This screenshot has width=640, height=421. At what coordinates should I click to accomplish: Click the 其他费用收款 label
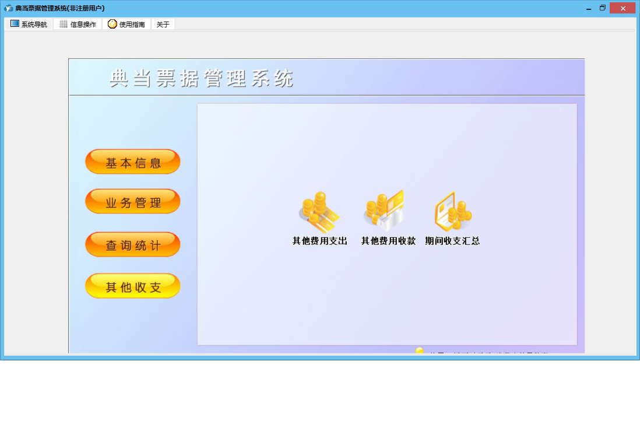click(388, 241)
